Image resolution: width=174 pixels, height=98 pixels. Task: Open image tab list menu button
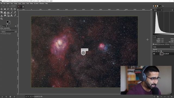click(x=23, y=7)
